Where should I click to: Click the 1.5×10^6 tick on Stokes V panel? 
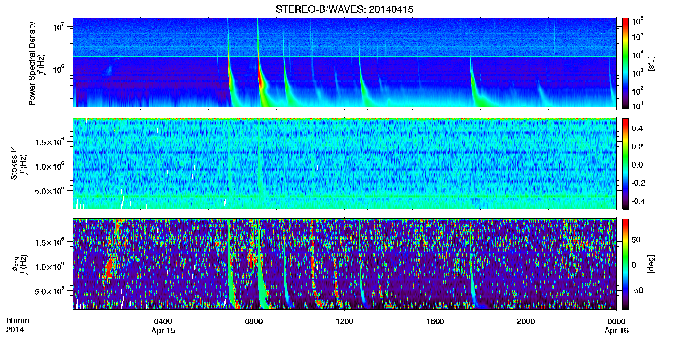click(50, 142)
